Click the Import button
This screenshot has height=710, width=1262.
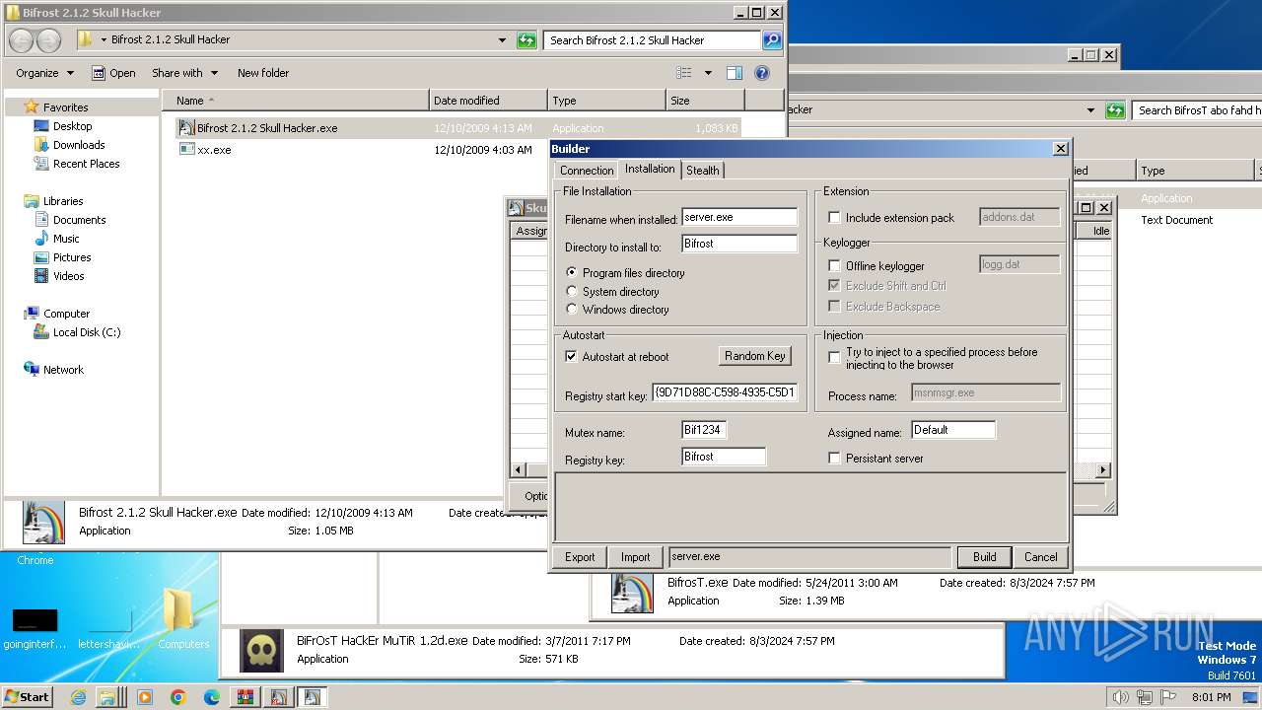pos(635,557)
